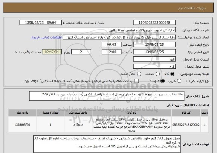
Task: Choose the متوسط purchase type radio
Action: tap(163, 81)
